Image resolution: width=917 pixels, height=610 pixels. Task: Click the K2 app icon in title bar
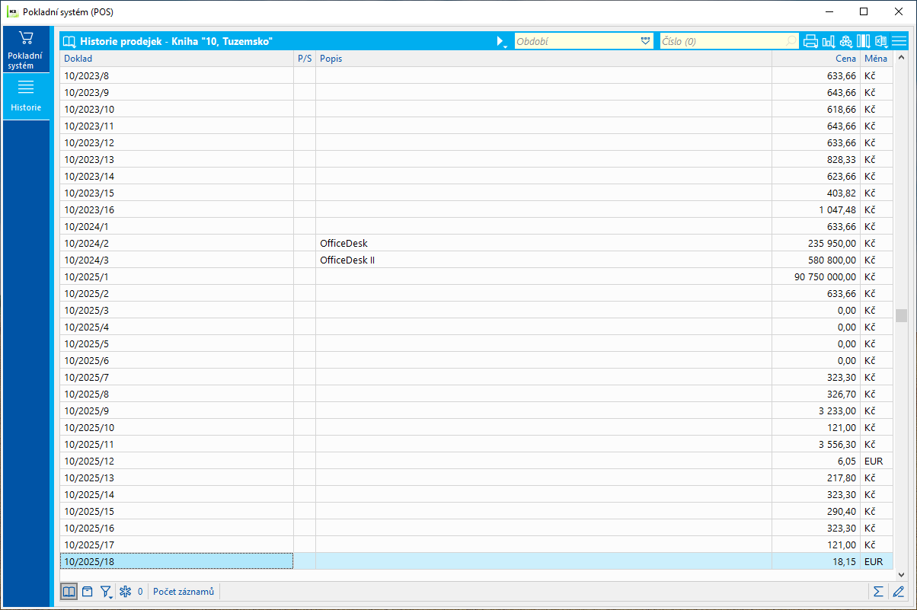click(12, 12)
